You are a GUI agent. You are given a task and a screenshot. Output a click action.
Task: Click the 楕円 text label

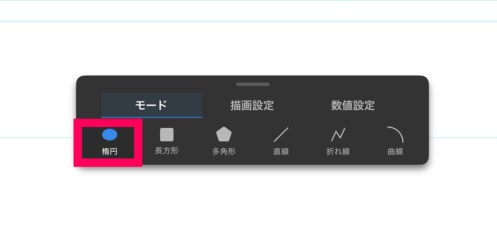click(109, 152)
